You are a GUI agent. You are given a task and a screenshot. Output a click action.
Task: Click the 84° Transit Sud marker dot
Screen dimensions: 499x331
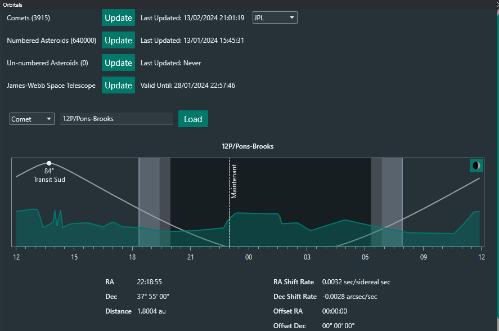click(x=49, y=163)
